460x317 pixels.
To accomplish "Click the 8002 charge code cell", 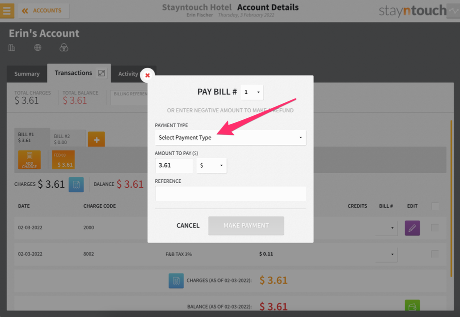I will [x=88, y=254].
